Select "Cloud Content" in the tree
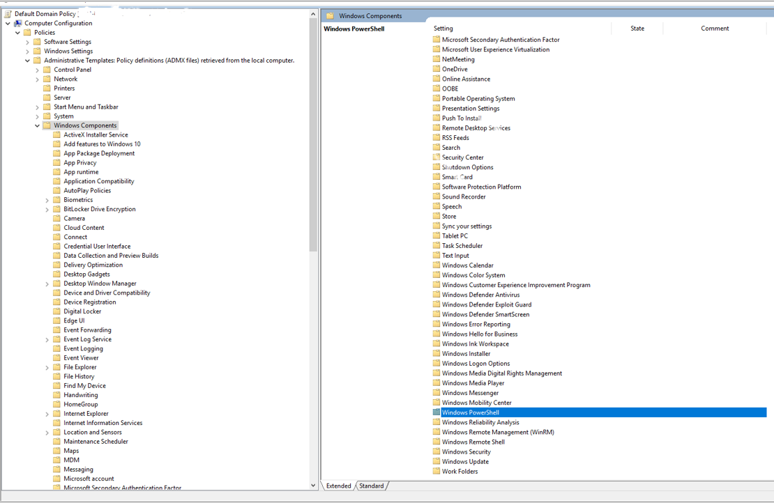Viewport: 774px width, 503px height. 84,228
